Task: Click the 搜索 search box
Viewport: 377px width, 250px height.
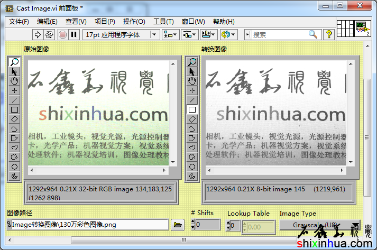Action: [x=279, y=34]
